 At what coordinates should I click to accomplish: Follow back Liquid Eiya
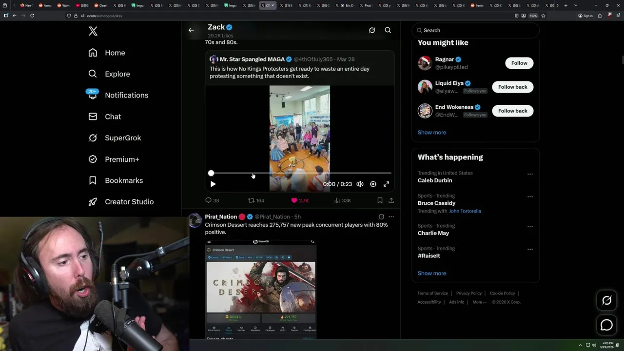click(513, 87)
